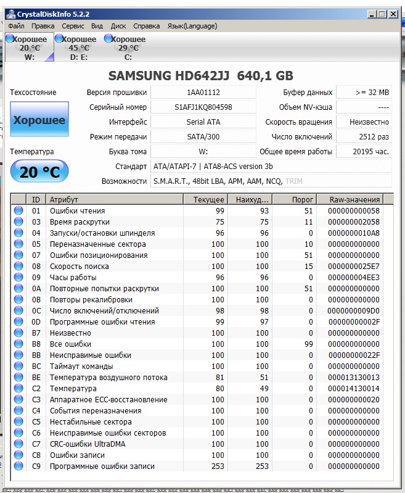This screenshot has height=493, width=405.
Task: Click the interface field Serial ATA
Action: 203,122
